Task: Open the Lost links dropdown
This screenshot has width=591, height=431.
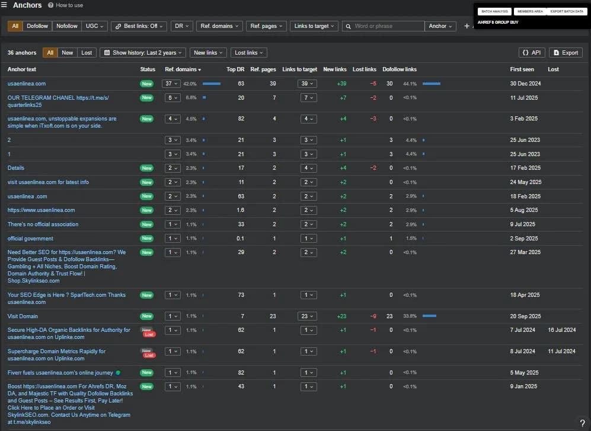Action: 249,53
